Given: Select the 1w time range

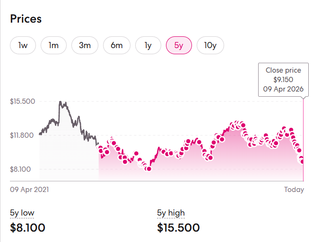Looking at the screenshot, I should tap(23, 45).
